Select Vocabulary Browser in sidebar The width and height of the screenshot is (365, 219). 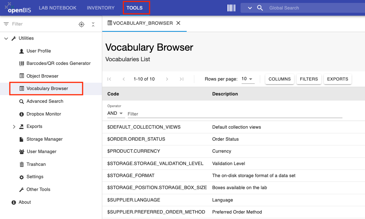(x=47, y=89)
